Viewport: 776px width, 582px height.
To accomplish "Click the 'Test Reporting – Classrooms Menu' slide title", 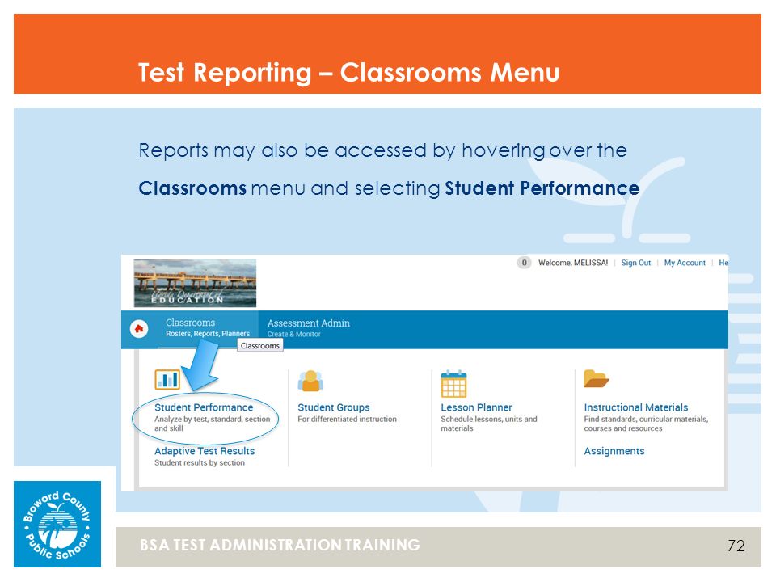I will tap(348, 73).
